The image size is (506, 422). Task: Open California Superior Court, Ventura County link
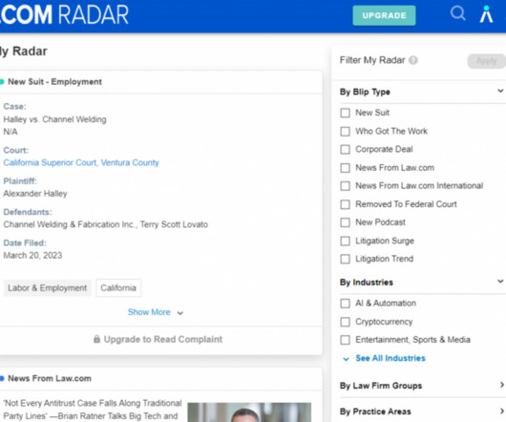81,162
